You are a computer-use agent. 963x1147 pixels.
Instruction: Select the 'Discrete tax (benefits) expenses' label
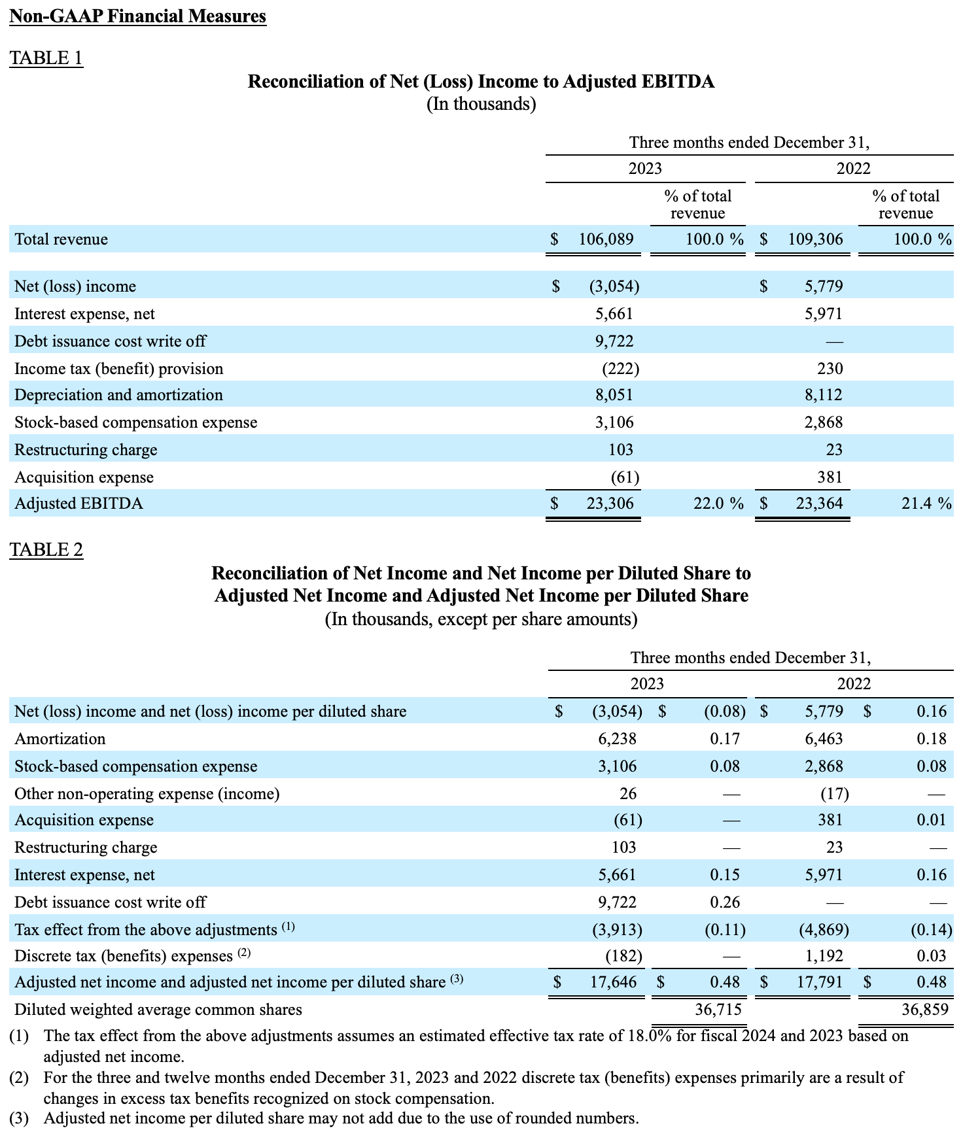(x=132, y=956)
